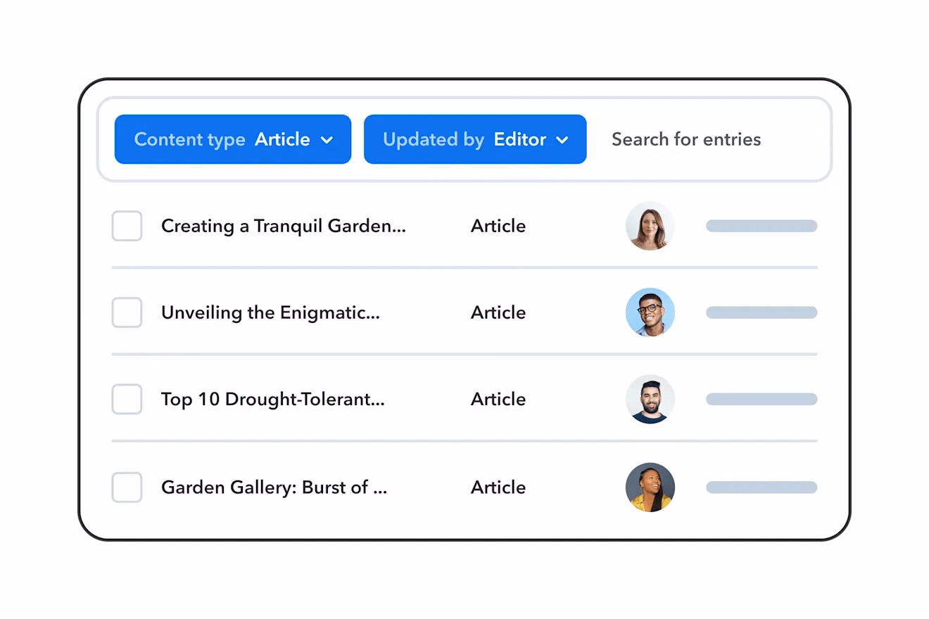The height and width of the screenshot is (619, 929).
Task: Click bearded man's avatar in Drought-Tolerant row
Action: click(x=650, y=399)
